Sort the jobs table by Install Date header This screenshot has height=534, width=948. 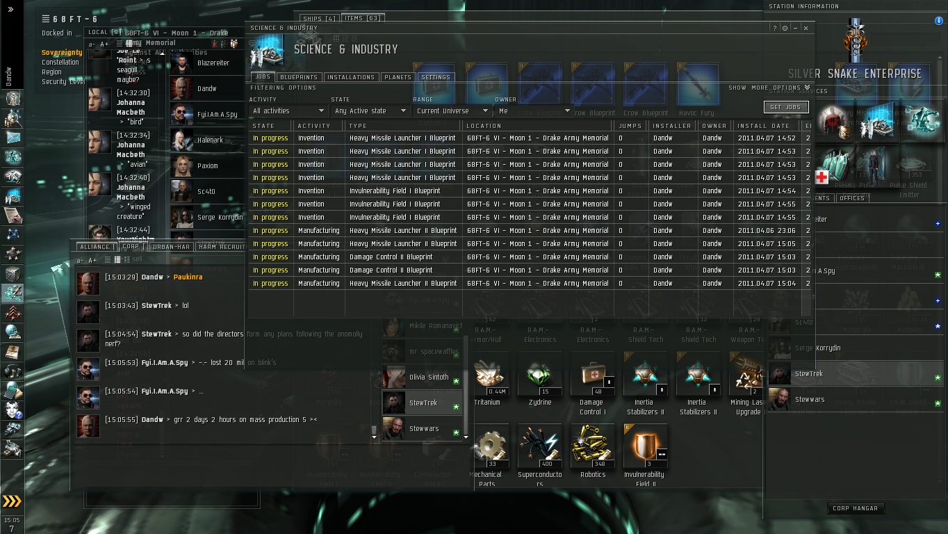[764, 126]
